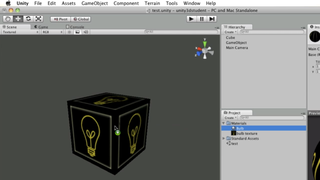Viewport: 320px width, 180px height.
Task: Focus the Project search field
Action: click(272, 118)
